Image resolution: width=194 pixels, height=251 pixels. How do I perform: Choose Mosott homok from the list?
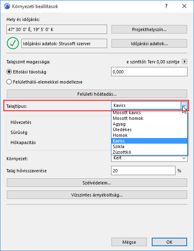coord(149,118)
